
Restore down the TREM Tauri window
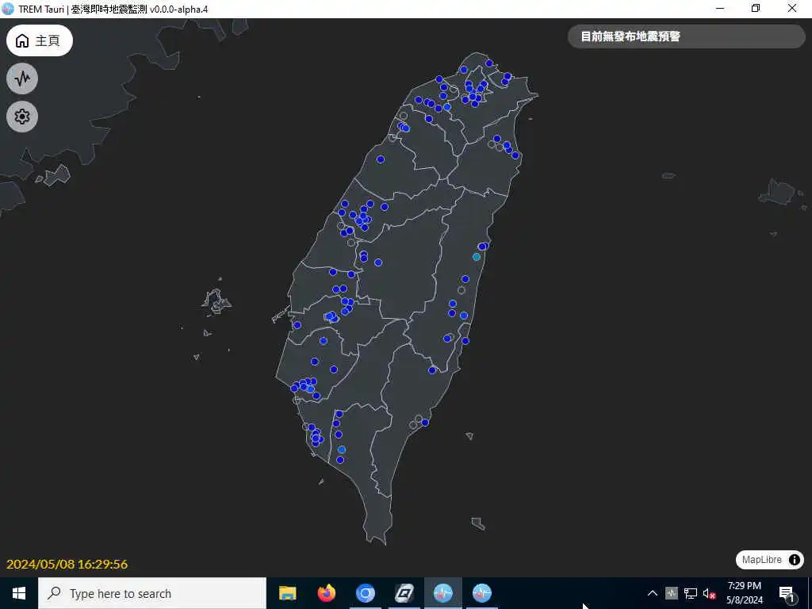click(x=756, y=9)
